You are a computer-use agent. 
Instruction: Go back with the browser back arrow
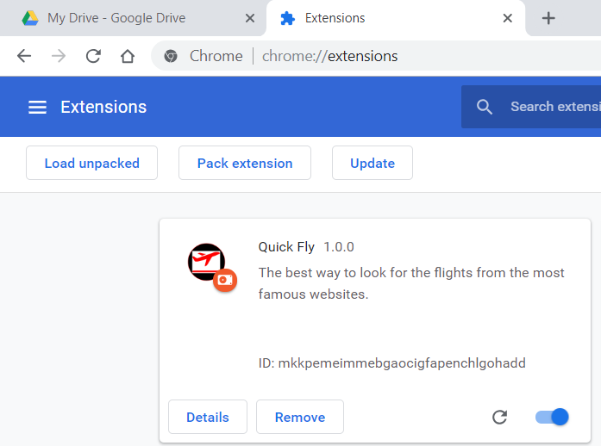coord(24,56)
